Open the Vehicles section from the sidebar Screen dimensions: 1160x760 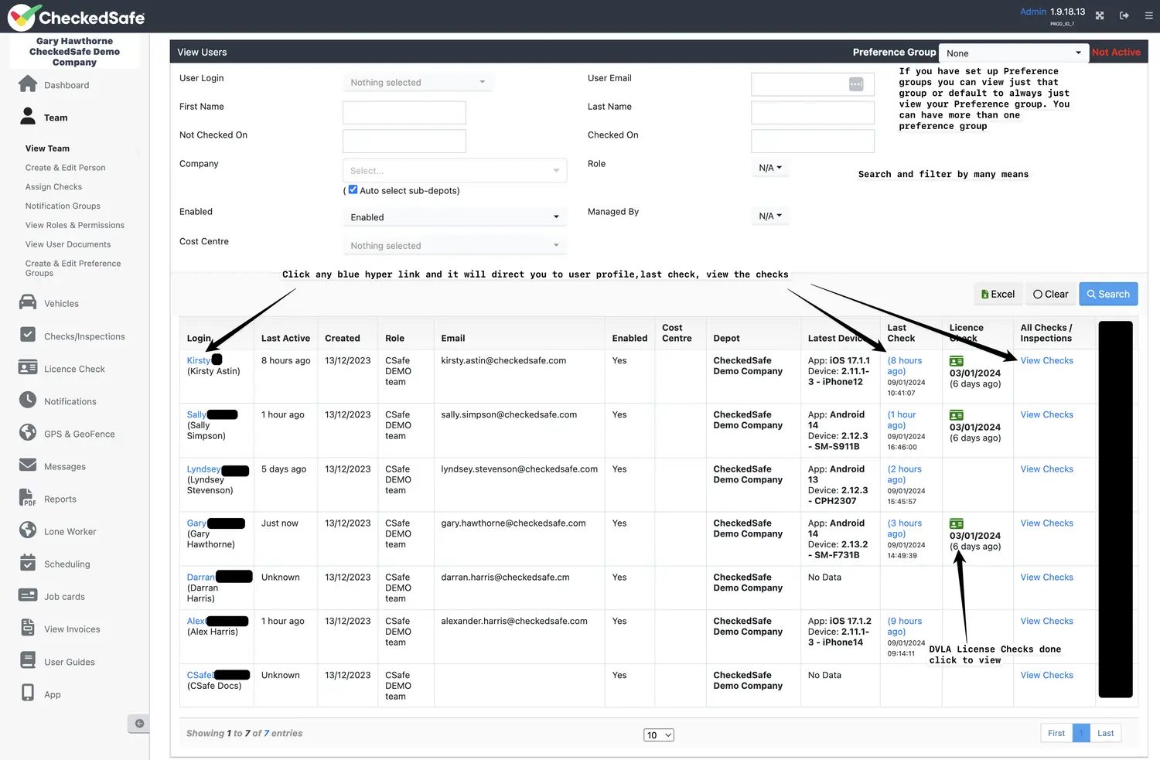click(29, 303)
